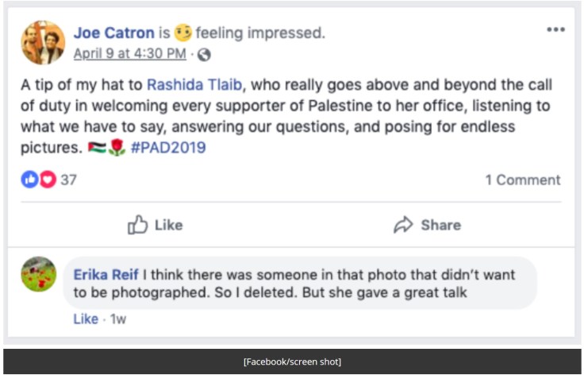Open Erika Reif's profile picture
584x375 pixels.
pyautogui.click(x=38, y=274)
